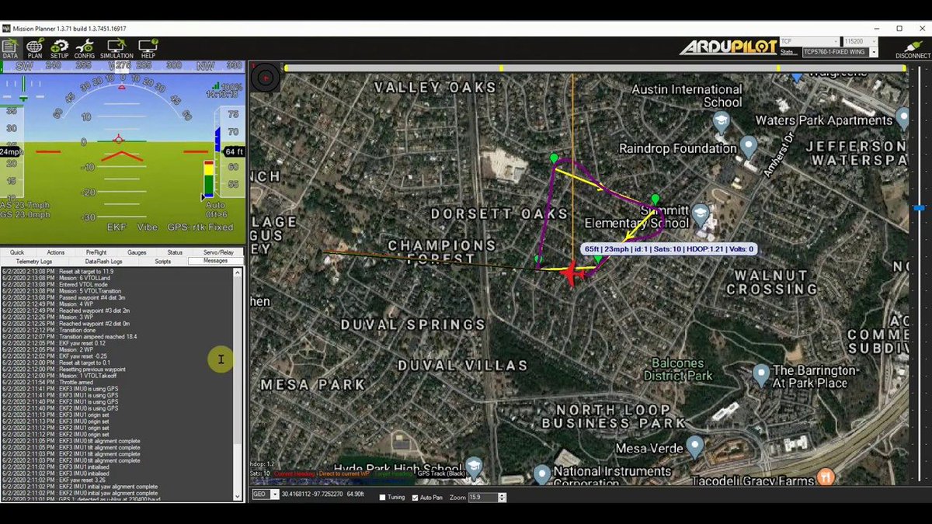Click the gray map distance bar
This screenshot has width=932, height=524.
(594, 68)
